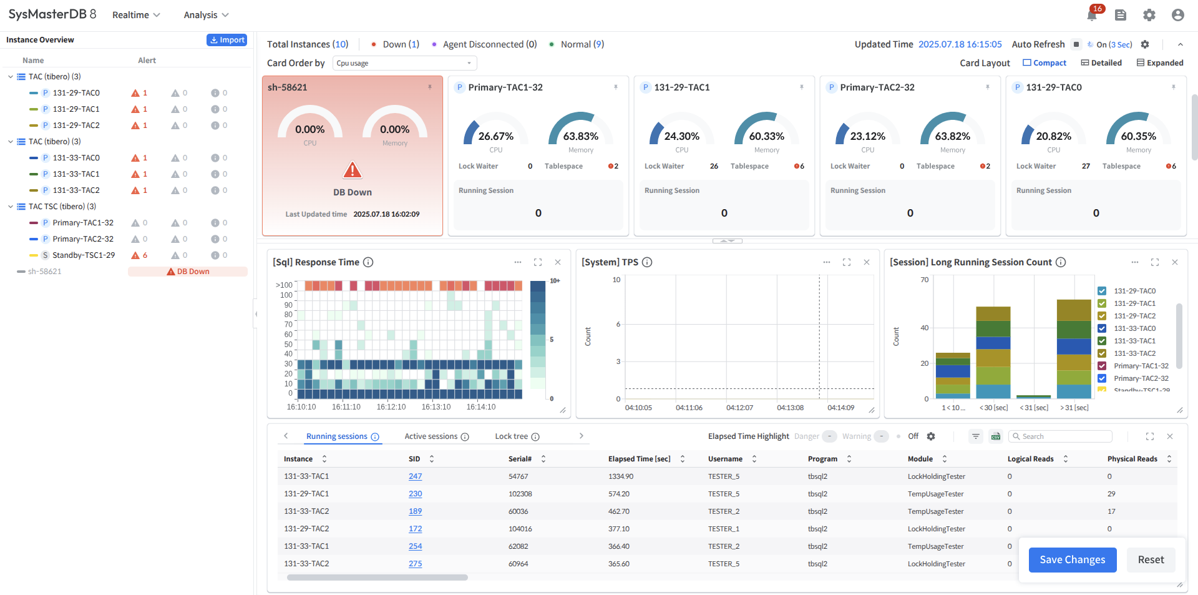Switch to the Lock tree tab
Image resolution: width=1198 pixels, height=595 pixels.
[x=512, y=436]
